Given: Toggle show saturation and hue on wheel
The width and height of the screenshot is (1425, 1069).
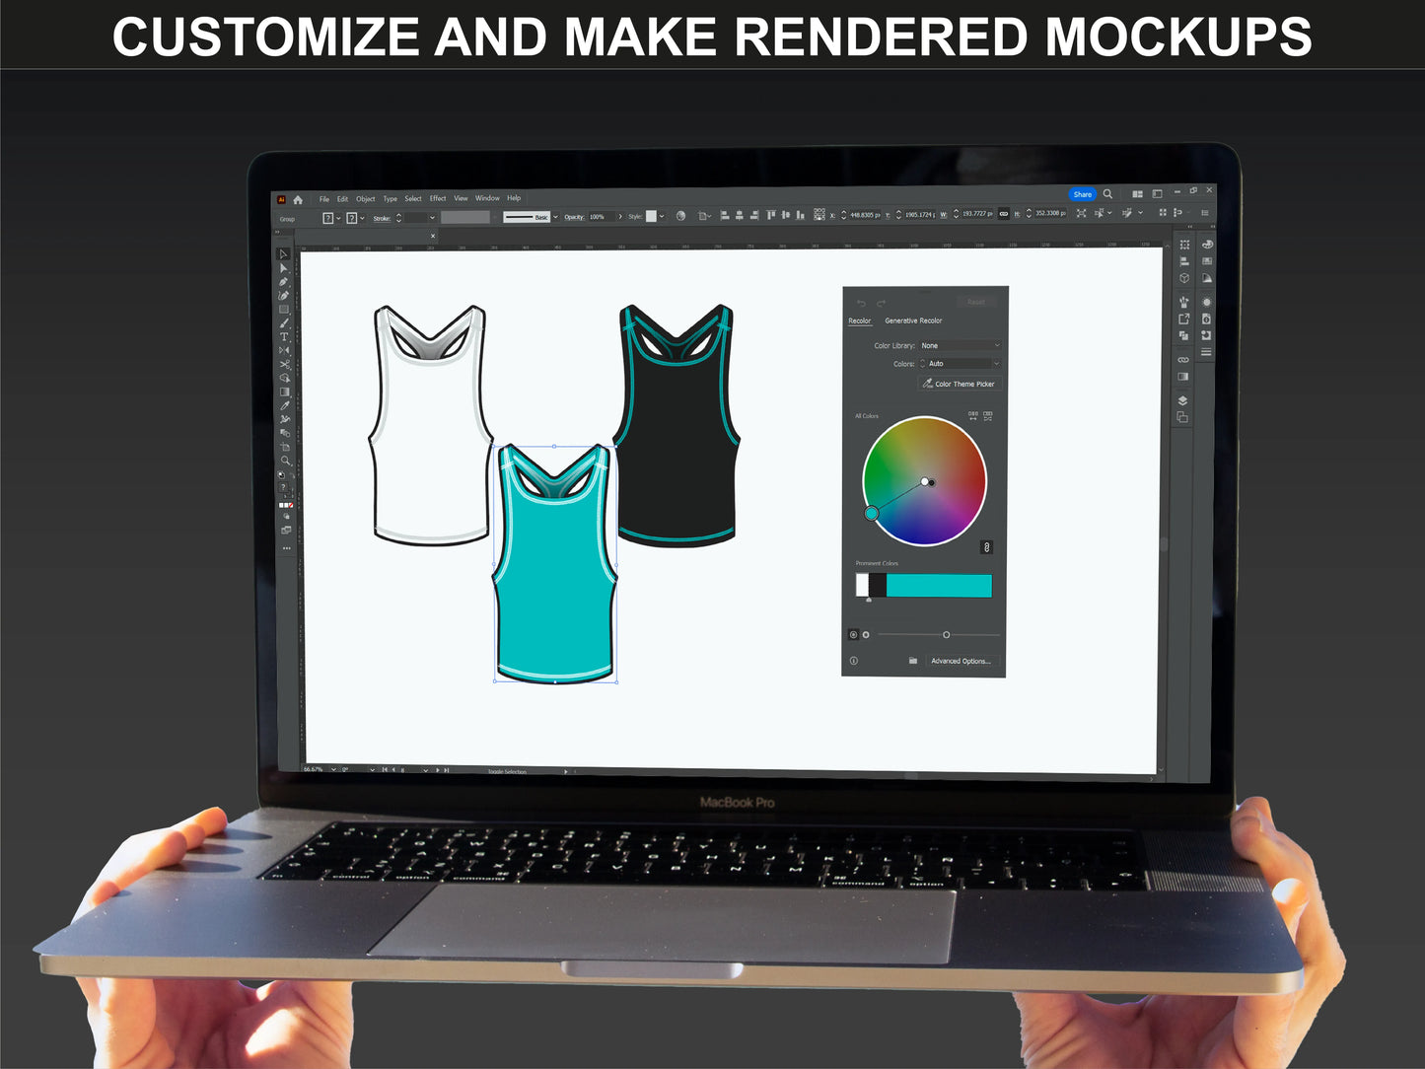Looking at the screenshot, I should coord(853,635).
